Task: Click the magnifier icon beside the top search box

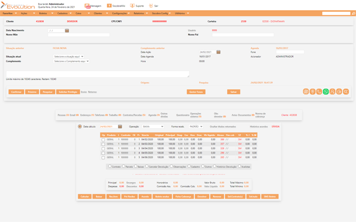Action: tap(353, 14)
